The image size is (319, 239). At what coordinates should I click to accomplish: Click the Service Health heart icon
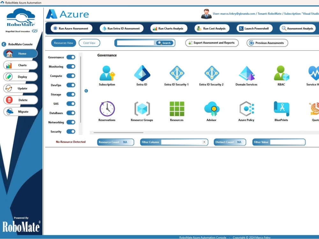[314, 73]
